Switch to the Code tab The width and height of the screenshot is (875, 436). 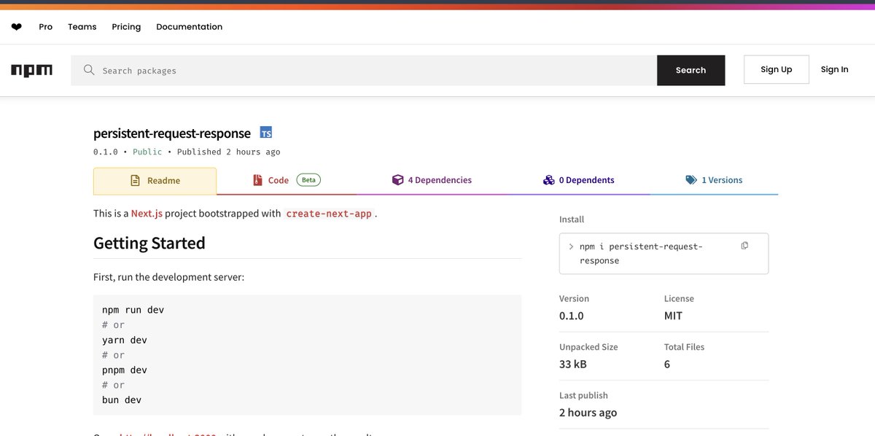tap(287, 180)
